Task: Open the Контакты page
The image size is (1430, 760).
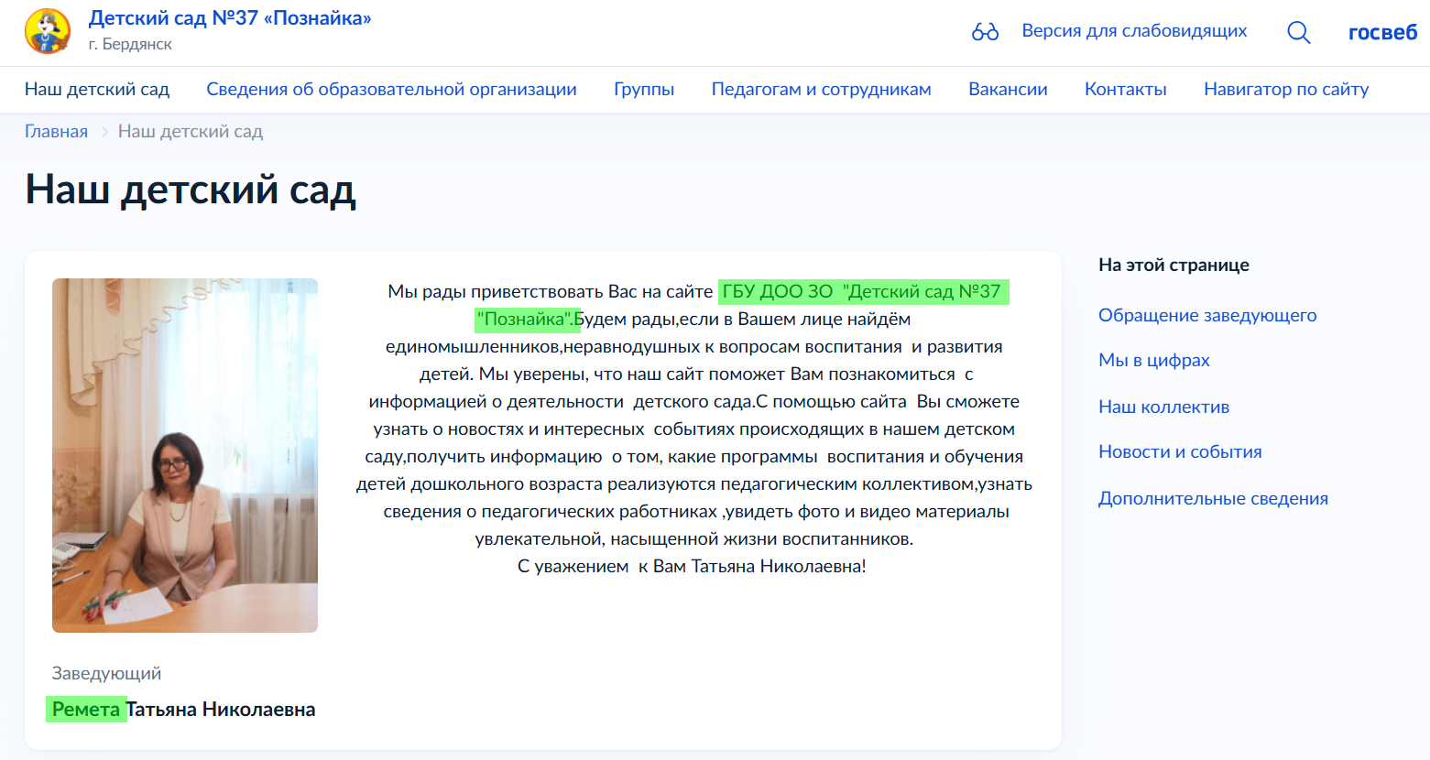Action: pyautogui.click(x=1125, y=89)
